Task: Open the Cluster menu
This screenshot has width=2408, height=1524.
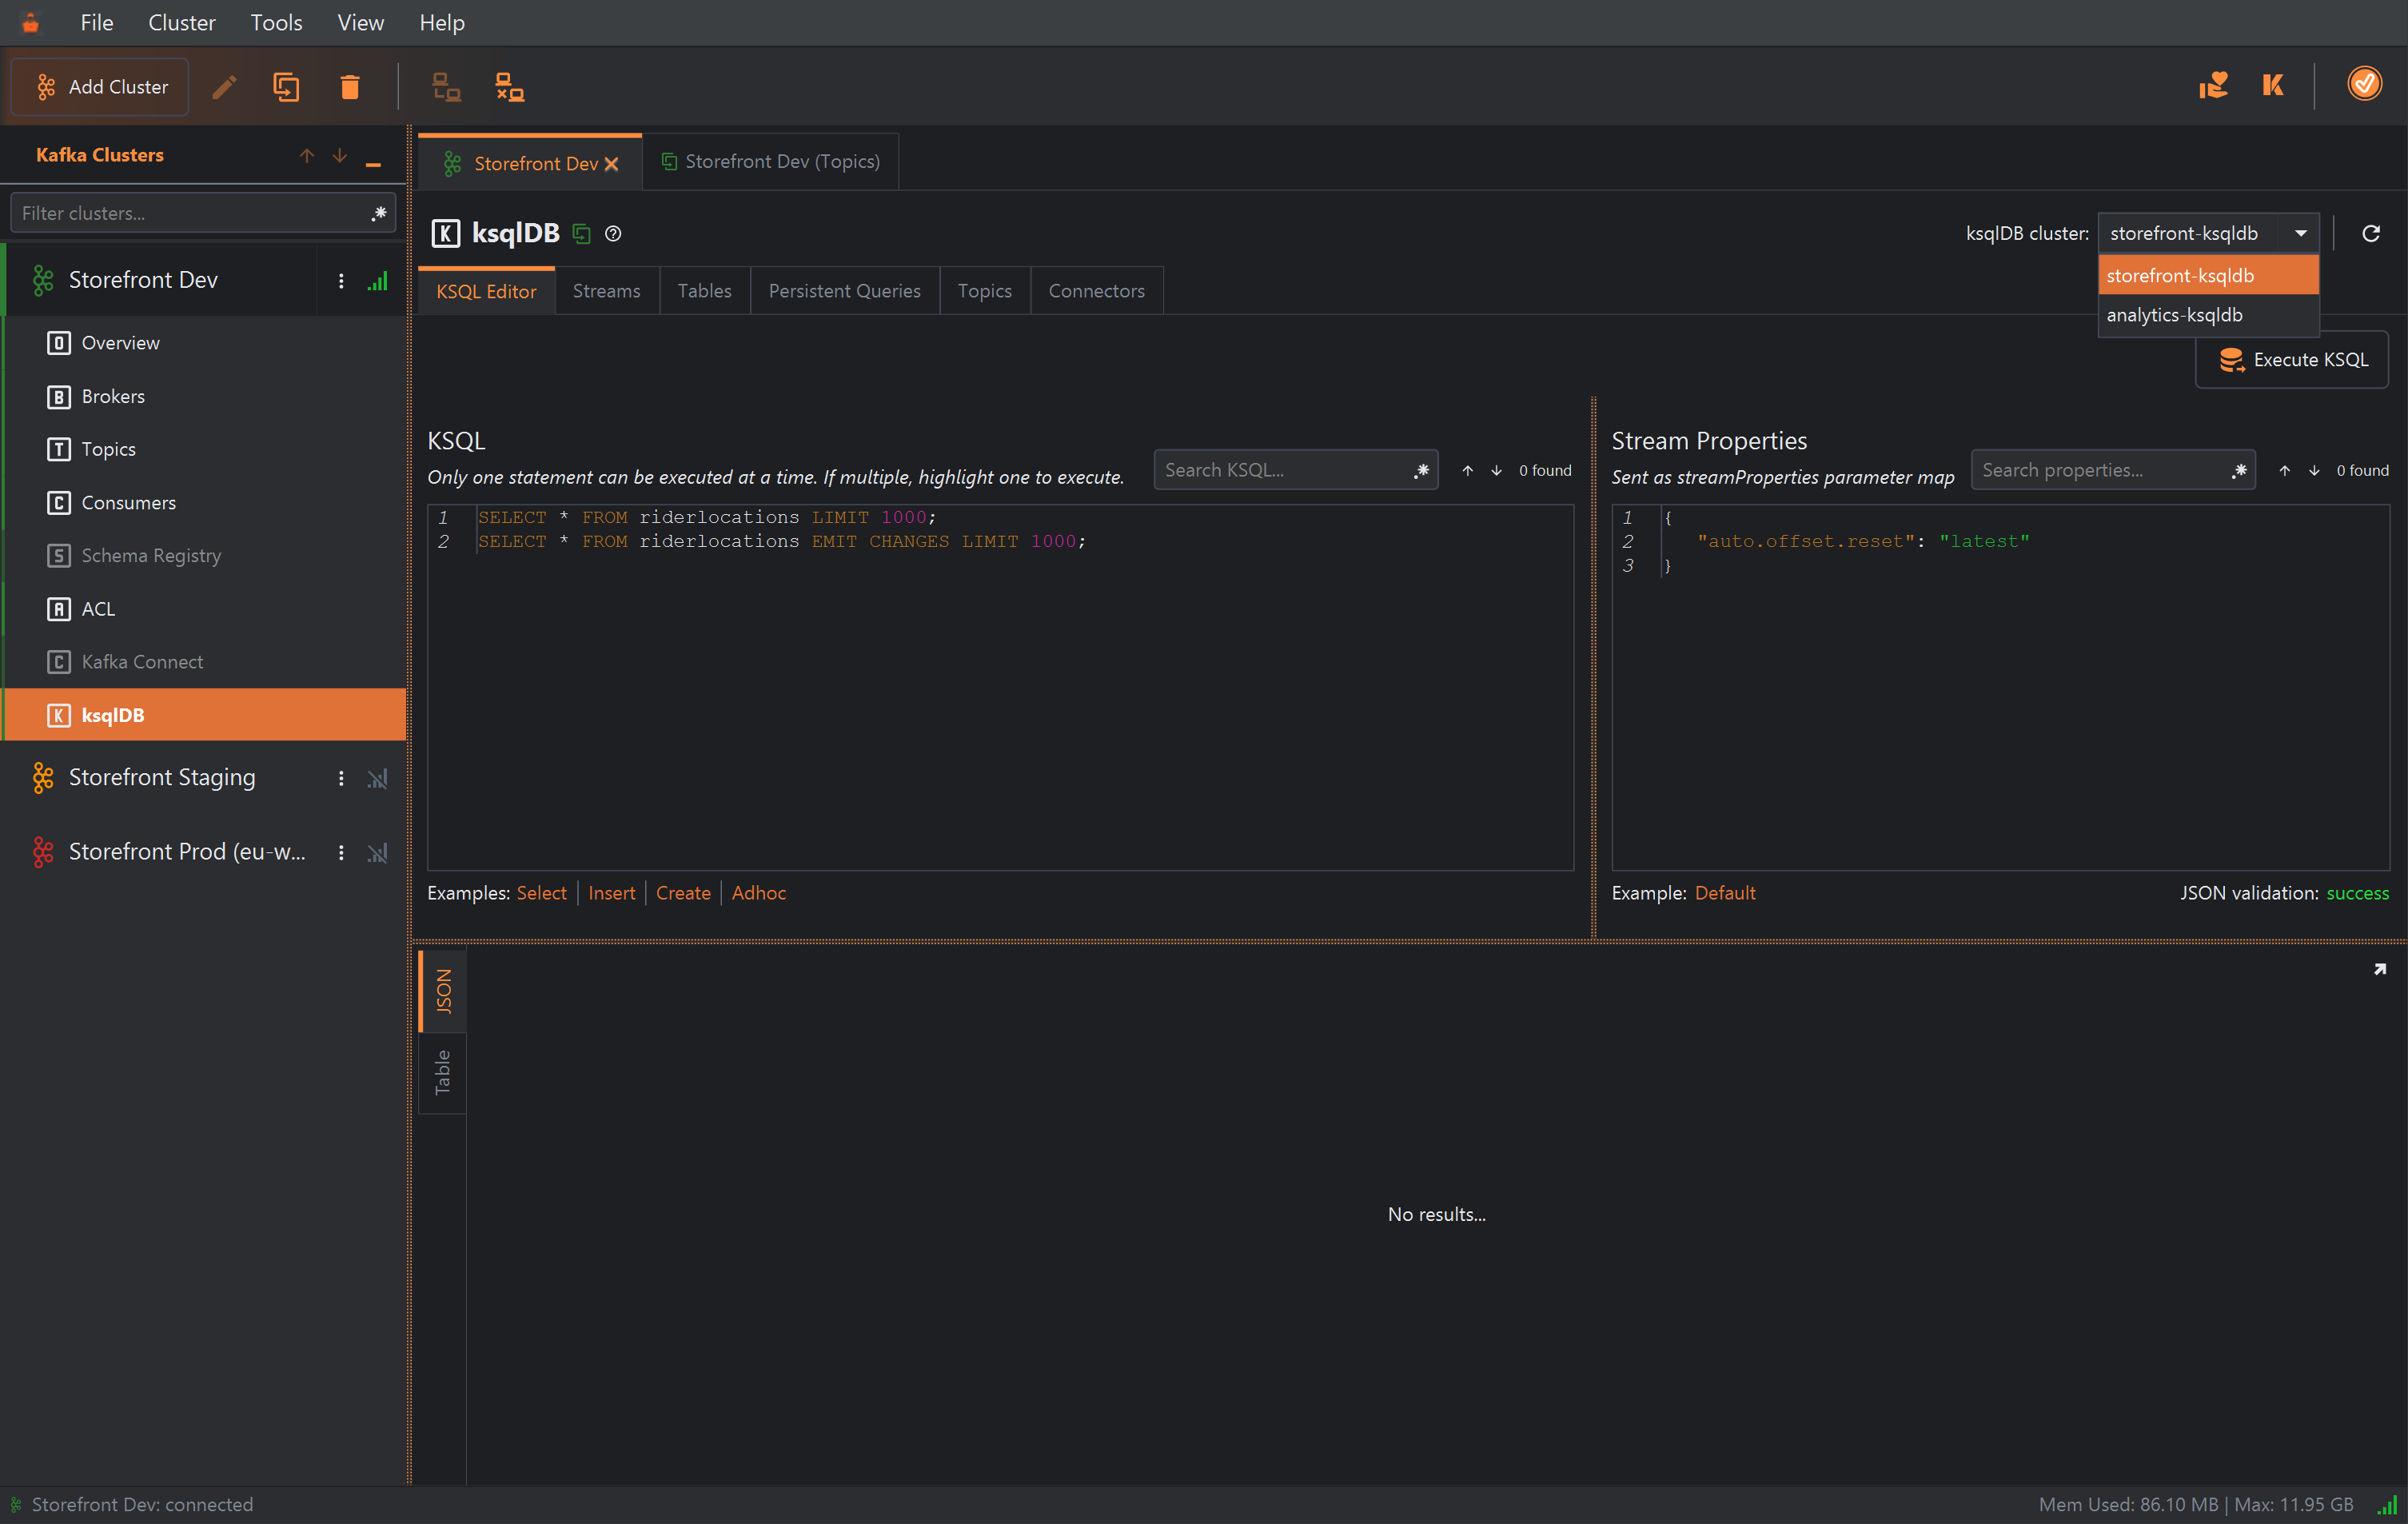Action: tap(181, 22)
